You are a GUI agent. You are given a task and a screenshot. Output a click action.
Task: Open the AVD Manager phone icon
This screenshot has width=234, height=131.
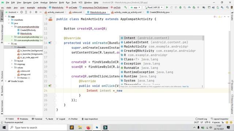click(218, 7)
